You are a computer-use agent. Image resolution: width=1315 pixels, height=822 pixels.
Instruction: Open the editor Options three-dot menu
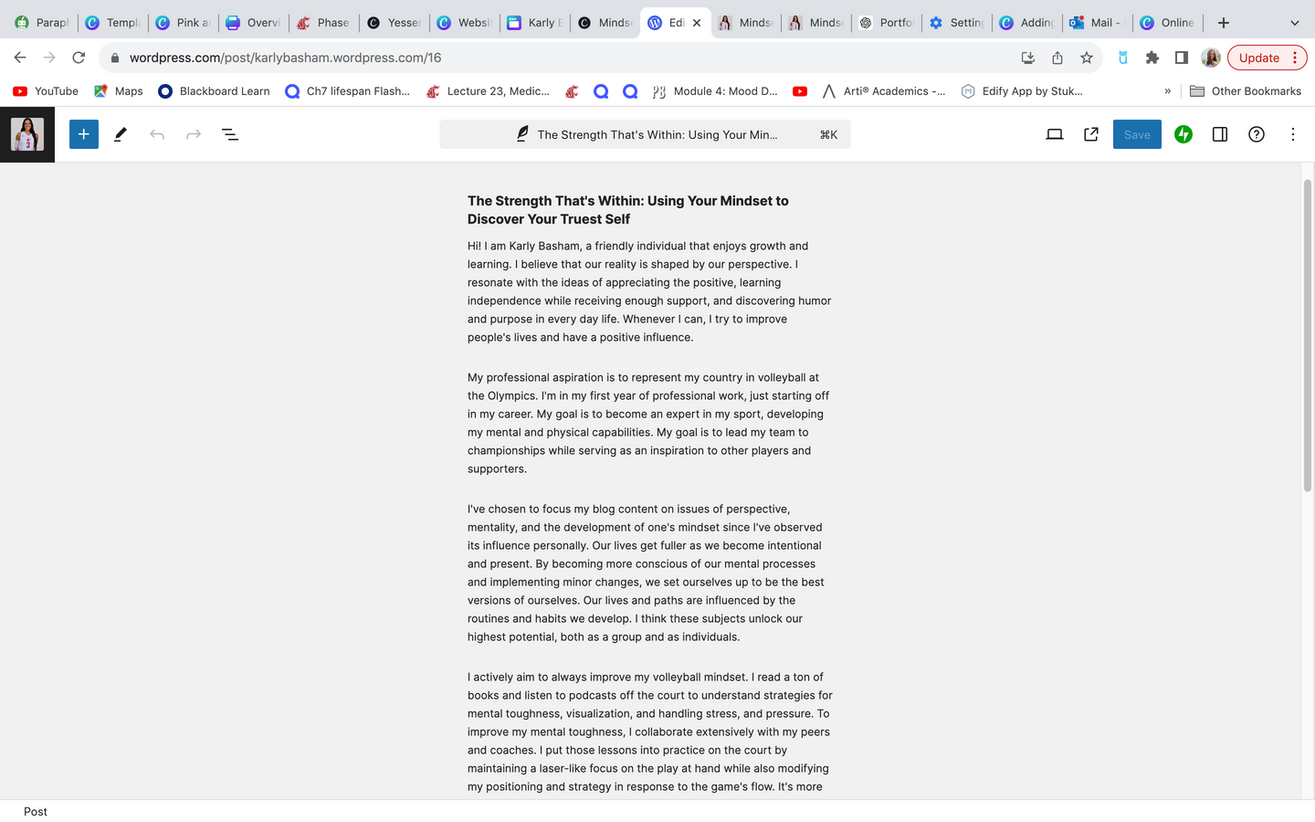(x=1292, y=134)
